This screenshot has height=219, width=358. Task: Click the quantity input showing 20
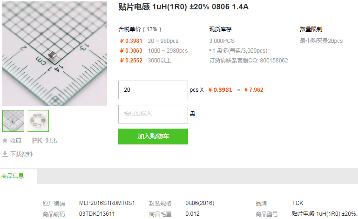coord(153,90)
